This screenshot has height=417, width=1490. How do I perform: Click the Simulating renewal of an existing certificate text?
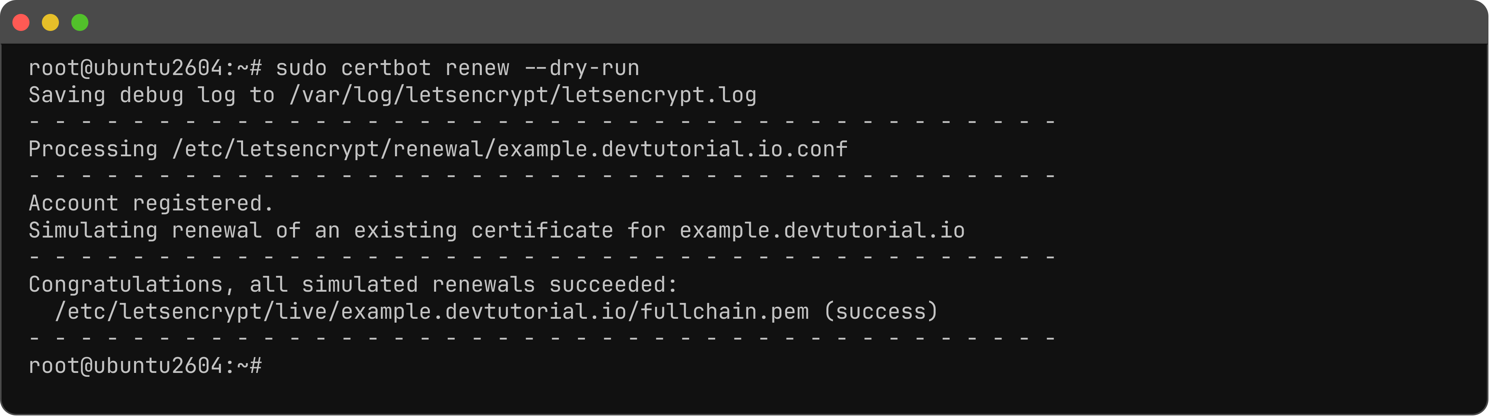coord(321,231)
